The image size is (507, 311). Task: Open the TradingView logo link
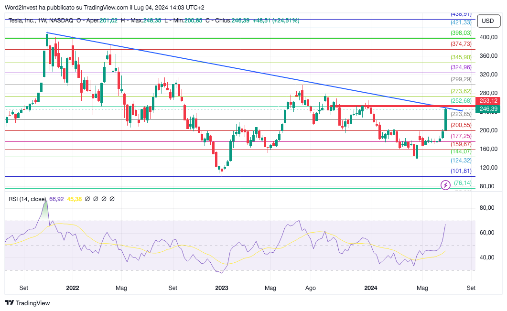pyautogui.click(x=28, y=303)
